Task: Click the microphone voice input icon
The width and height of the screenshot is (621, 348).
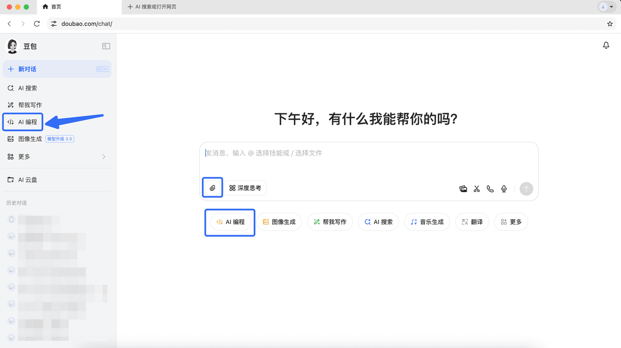Action: [504, 189]
